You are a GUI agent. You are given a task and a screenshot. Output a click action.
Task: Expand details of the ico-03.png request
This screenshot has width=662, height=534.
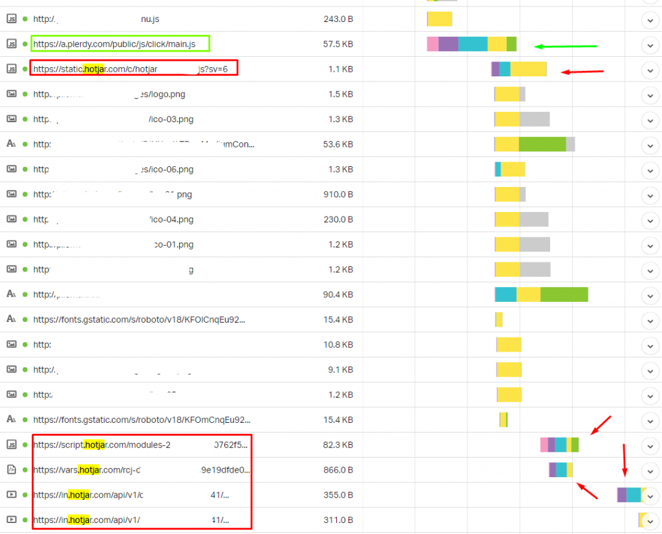(x=650, y=120)
